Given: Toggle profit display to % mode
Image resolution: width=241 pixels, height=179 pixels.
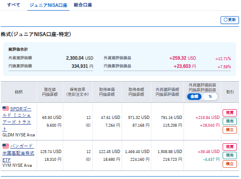Looking at the screenshot, I should pos(210,97).
